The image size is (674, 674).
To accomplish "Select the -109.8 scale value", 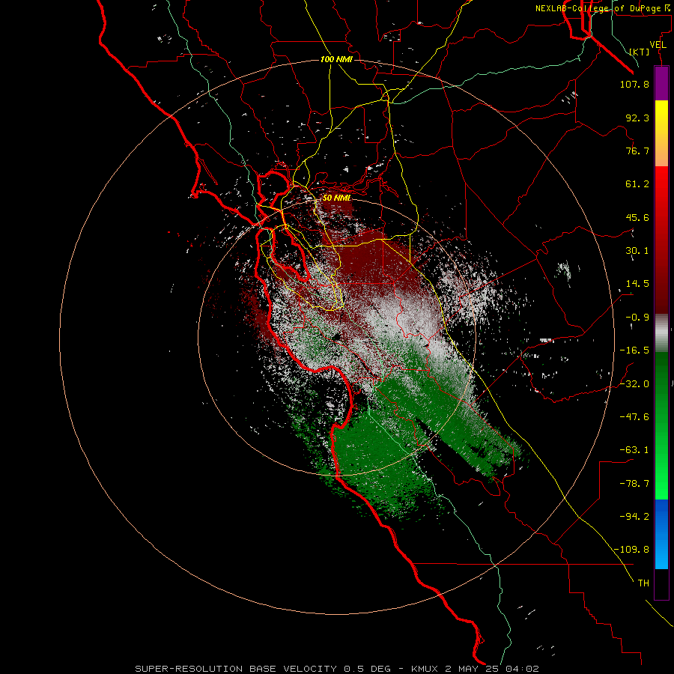I will point(631,550).
